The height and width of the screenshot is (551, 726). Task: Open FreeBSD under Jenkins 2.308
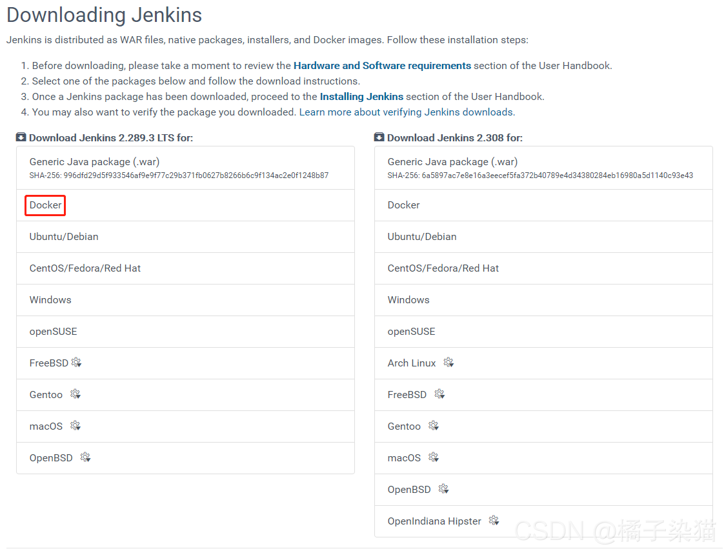click(543, 394)
